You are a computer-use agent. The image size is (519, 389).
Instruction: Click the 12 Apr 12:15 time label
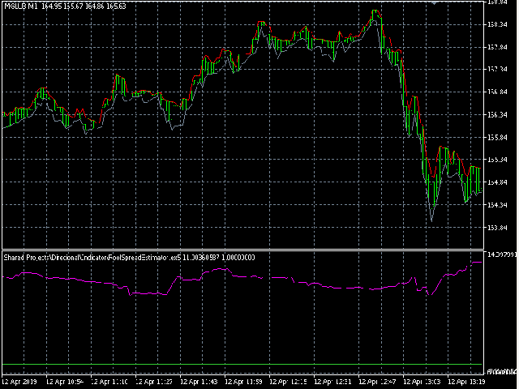pyautogui.click(x=288, y=382)
